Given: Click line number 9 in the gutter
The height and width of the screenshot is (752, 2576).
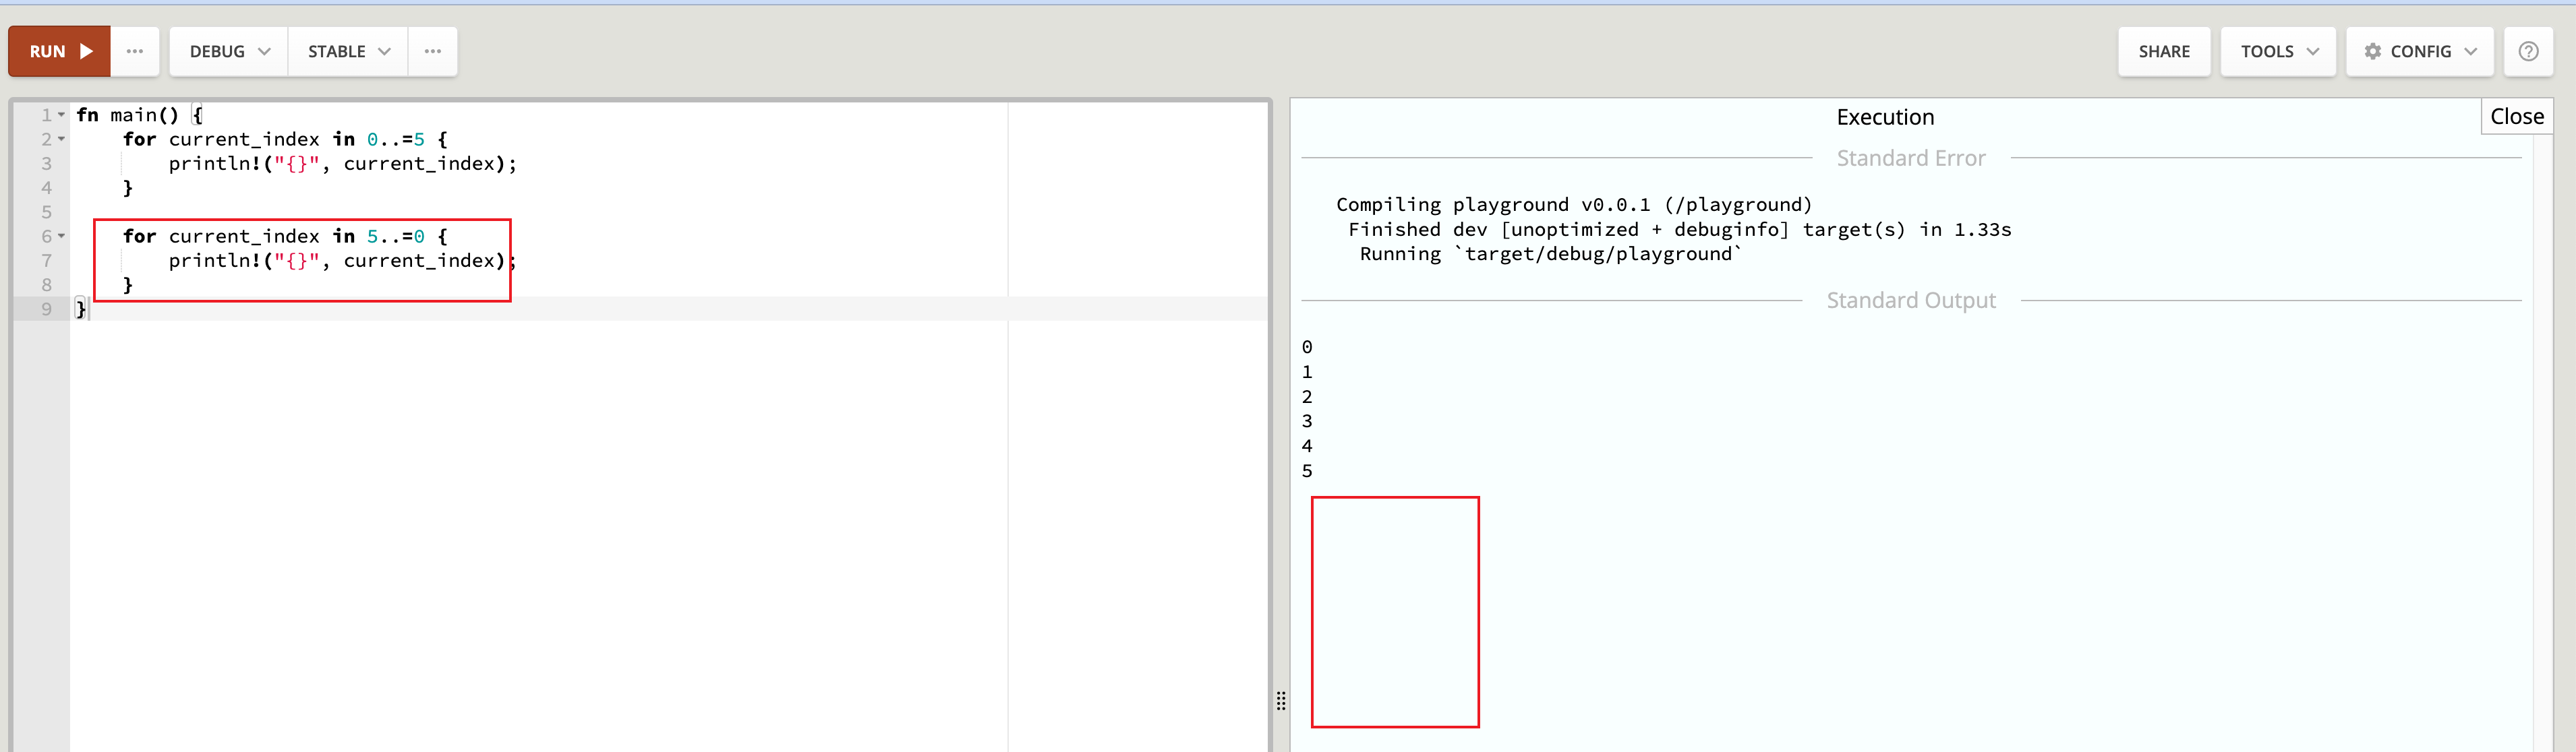Looking at the screenshot, I should pos(46,309).
